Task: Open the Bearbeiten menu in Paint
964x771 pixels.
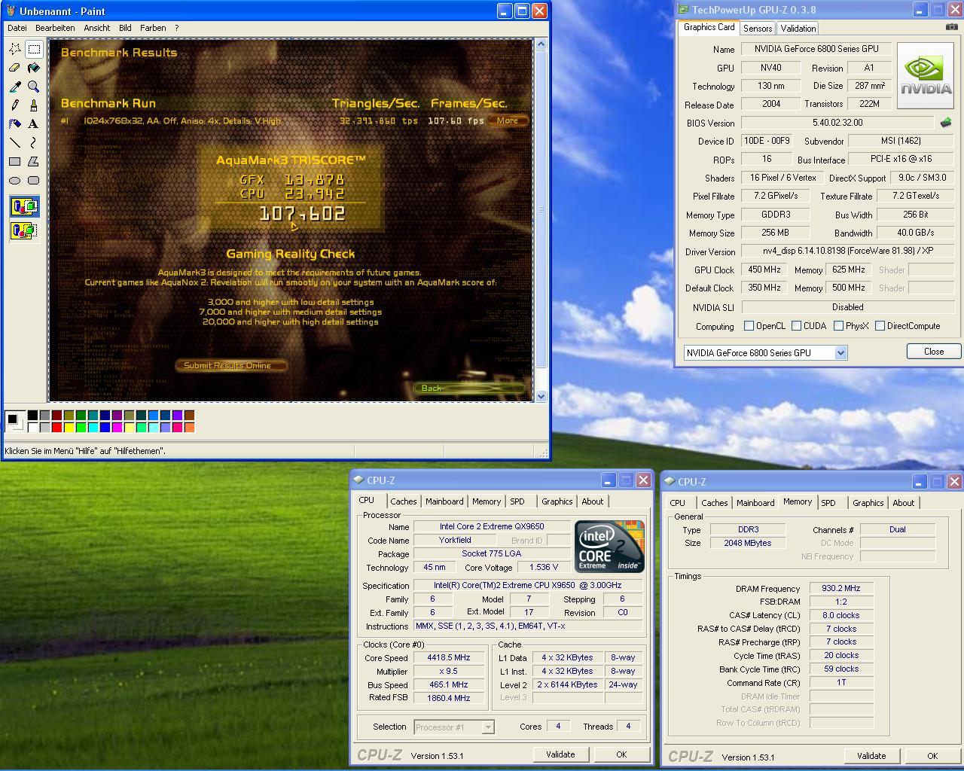Action: pos(55,28)
